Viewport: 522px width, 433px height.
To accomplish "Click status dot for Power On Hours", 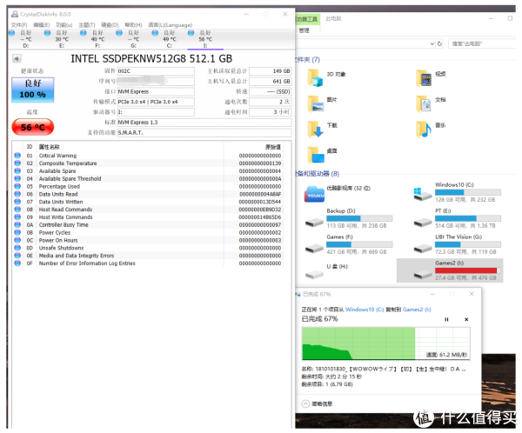I will (17, 240).
